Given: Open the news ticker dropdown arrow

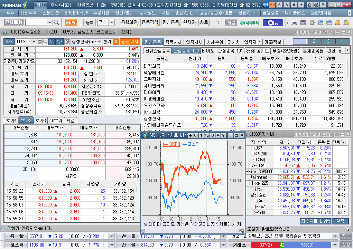Looking at the screenshot, I should (335, 236).
